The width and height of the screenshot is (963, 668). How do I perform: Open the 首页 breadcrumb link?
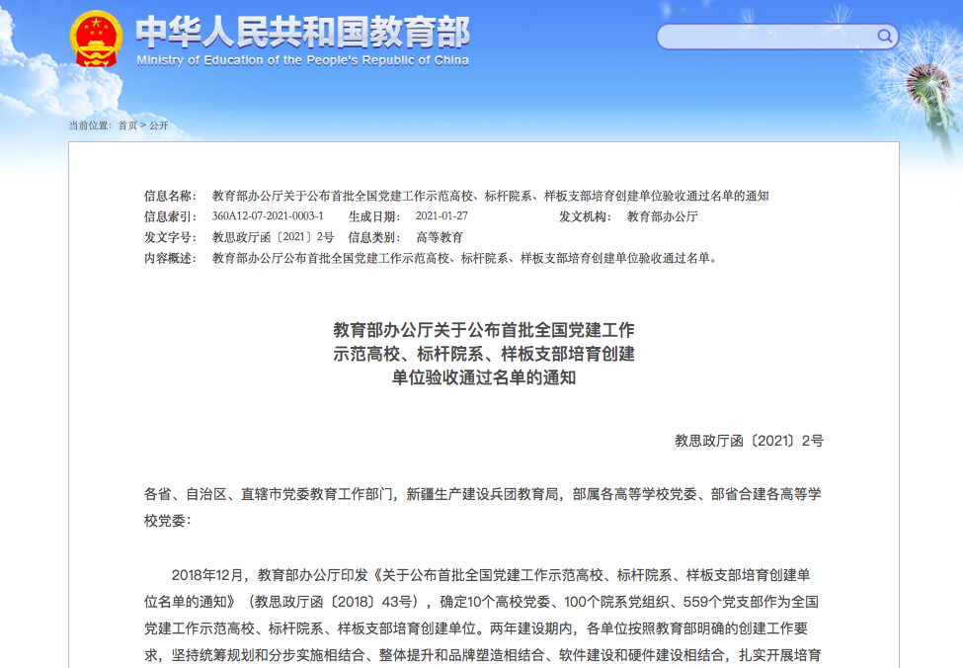[127, 125]
